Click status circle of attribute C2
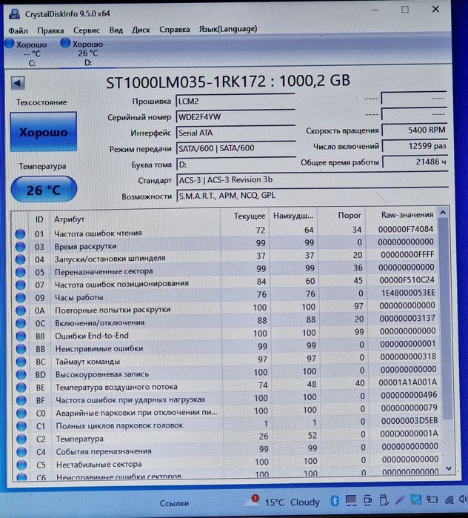This screenshot has height=518, width=468. coord(21,439)
